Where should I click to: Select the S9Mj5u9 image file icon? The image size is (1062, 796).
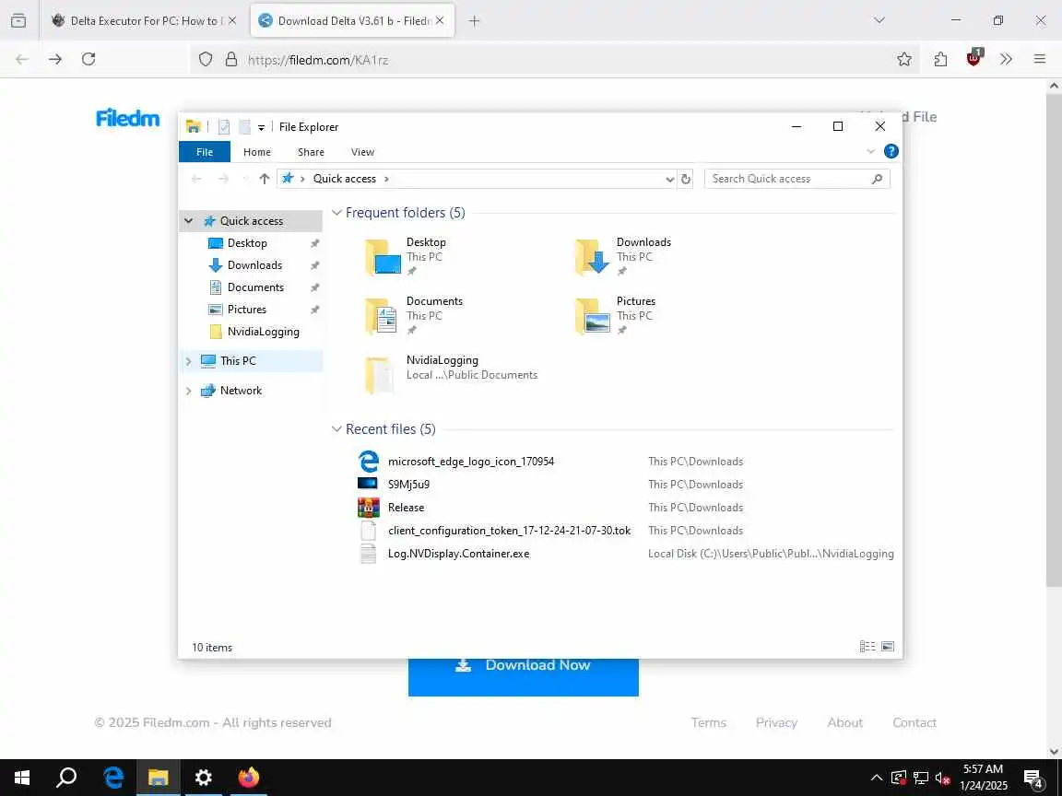368,484
